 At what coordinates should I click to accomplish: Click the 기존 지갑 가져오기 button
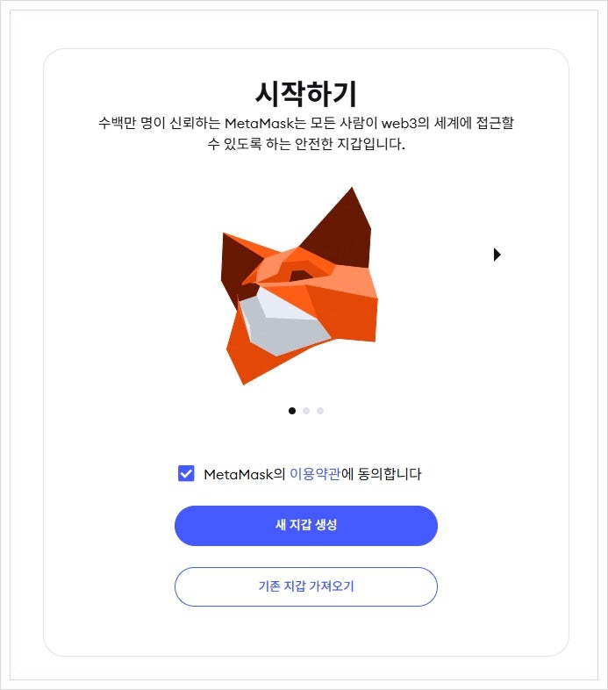tap(306, 586)
